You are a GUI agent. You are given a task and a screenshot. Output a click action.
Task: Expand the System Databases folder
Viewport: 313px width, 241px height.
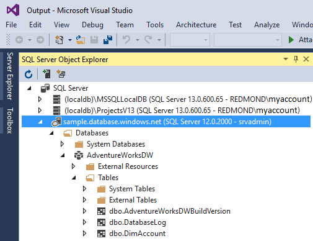click(62, 144)
